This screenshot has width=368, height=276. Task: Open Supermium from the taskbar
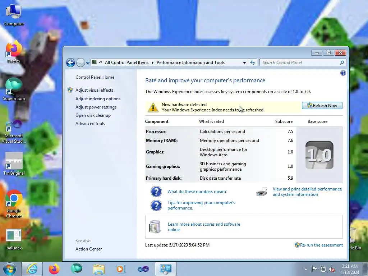pos(77,269)
